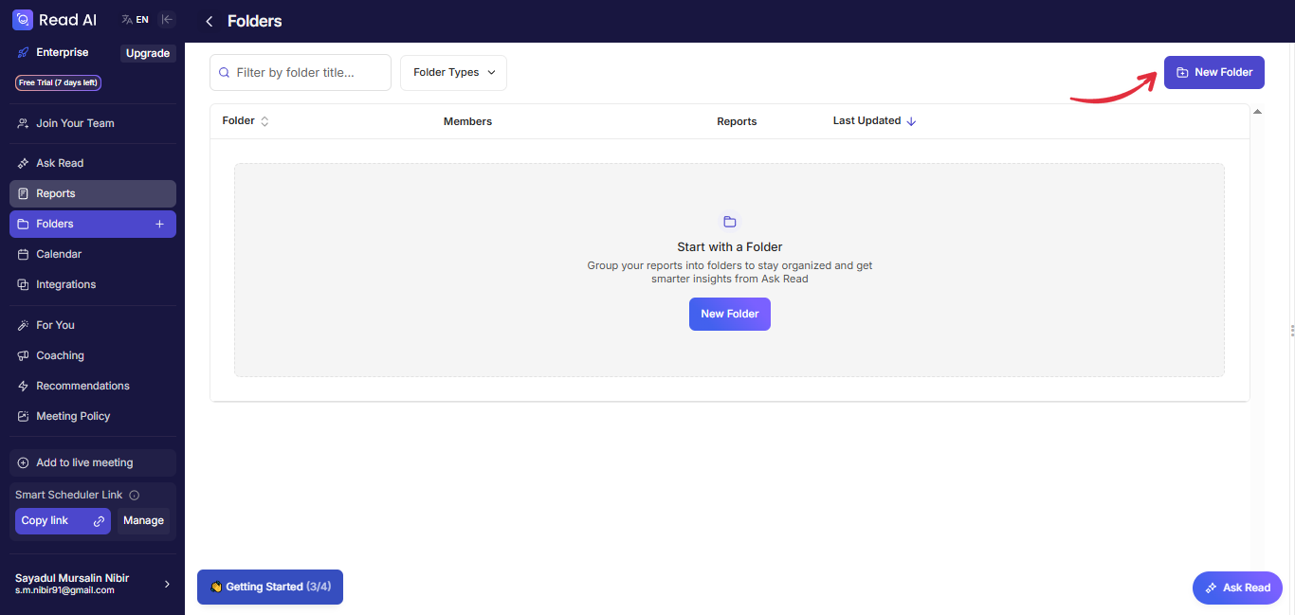Add a folder via the plus icon
The image size is (1295, 615).
[159, 224]
